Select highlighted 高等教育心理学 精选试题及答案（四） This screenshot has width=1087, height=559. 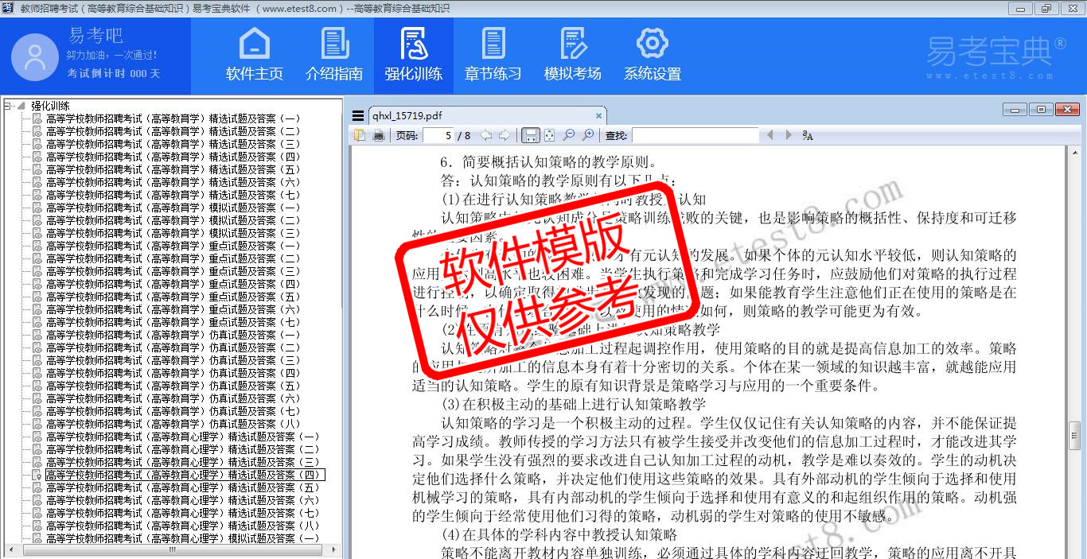[x=185, y=475]
